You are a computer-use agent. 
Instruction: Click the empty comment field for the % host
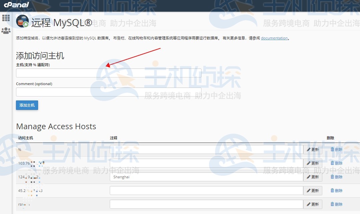click(206, 150)
